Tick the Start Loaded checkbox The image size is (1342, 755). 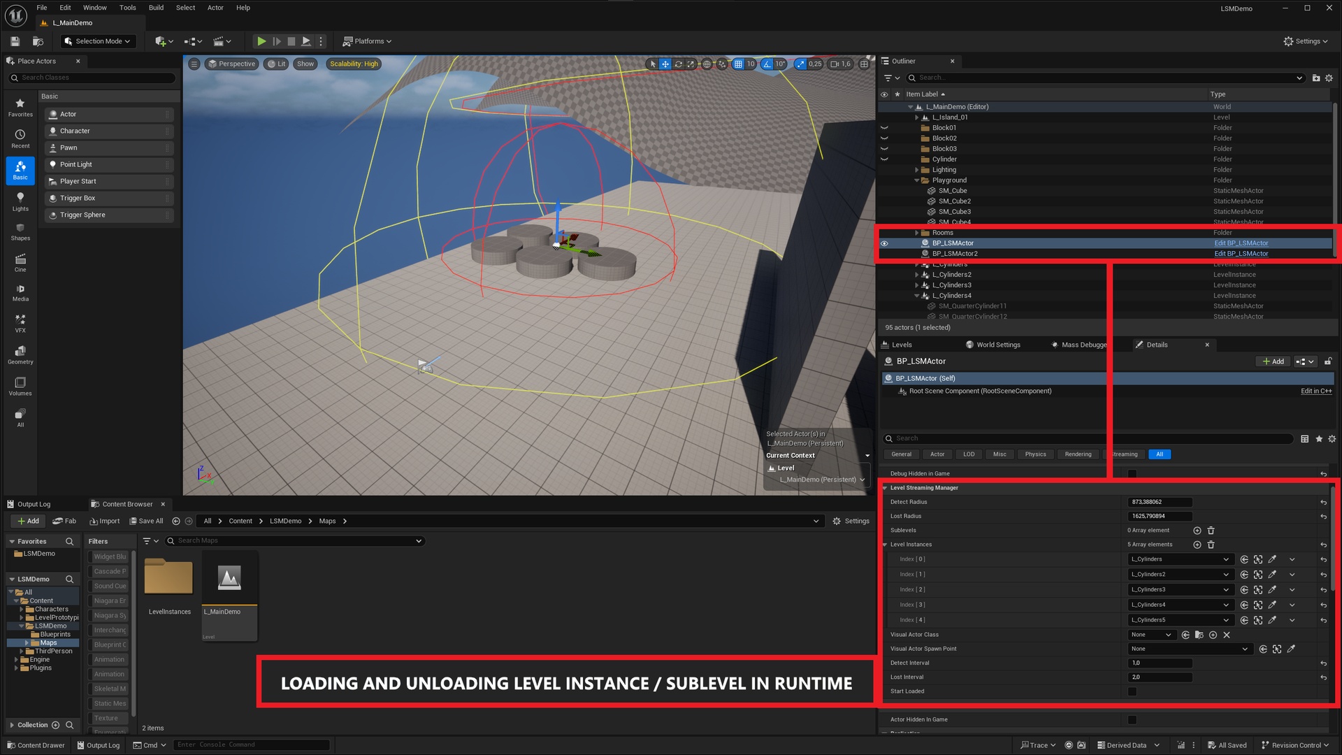click(1132, 691)
